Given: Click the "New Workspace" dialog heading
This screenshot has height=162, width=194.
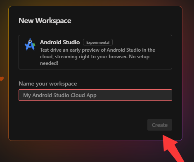Looking at the screenshot, I should pos(45,21).
